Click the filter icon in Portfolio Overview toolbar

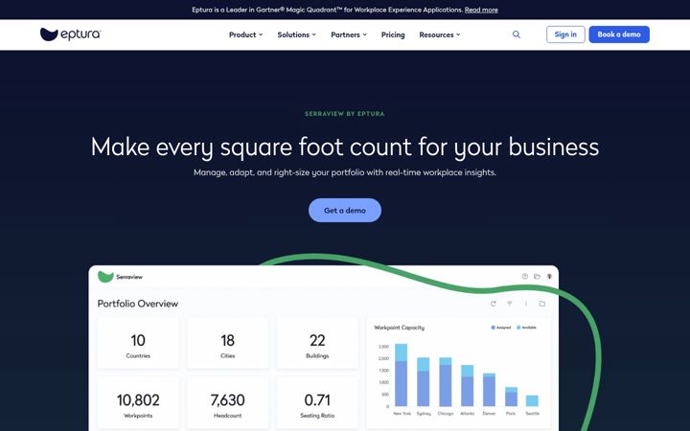[509, 304]
